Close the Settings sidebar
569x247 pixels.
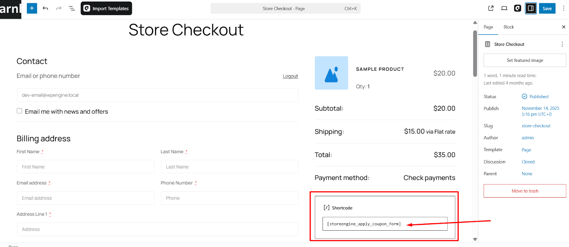(x=564, y=27)
